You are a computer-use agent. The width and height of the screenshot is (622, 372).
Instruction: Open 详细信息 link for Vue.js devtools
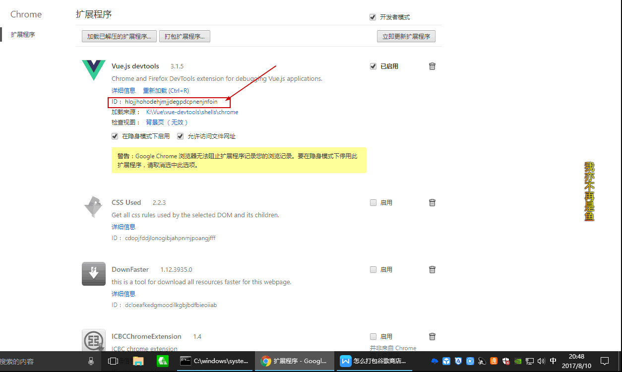click(124, 91)
